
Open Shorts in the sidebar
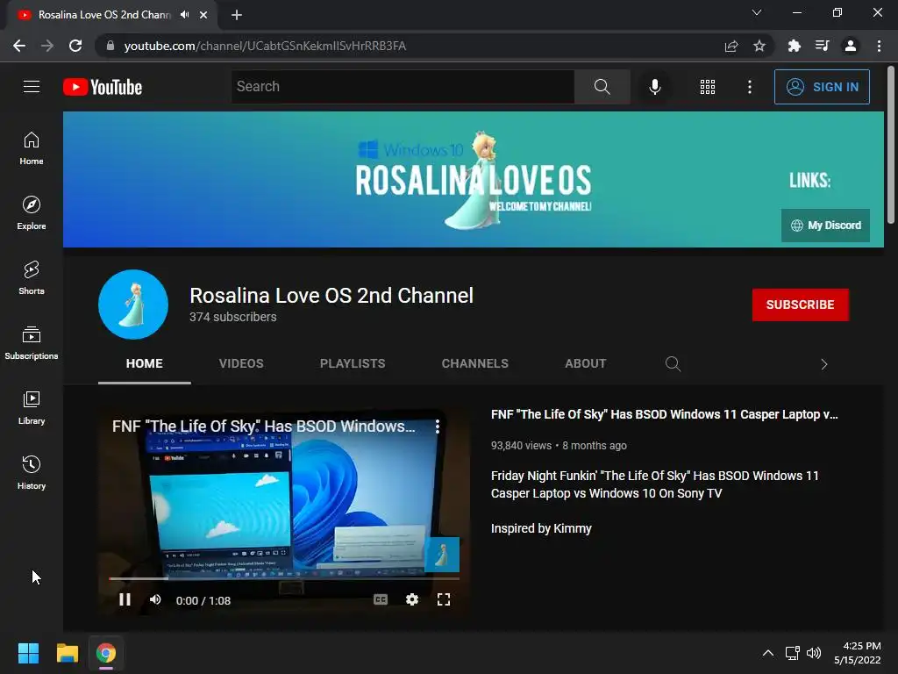pos(32,278)
